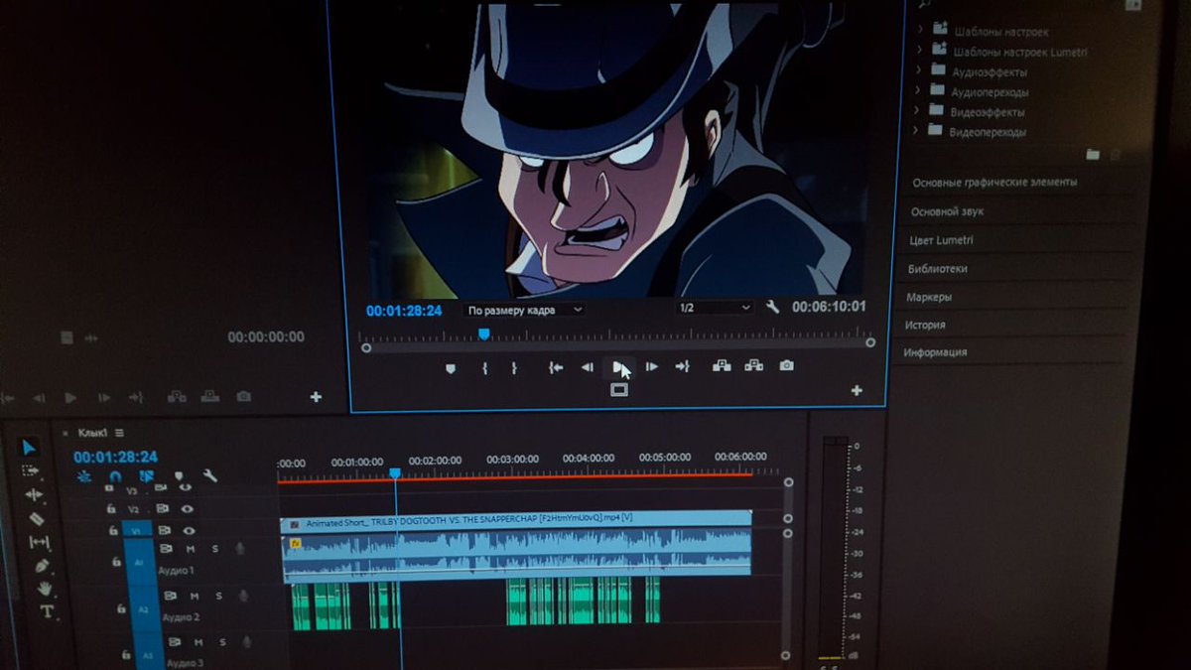
Task: Toggle A1 track lock
Action: coord(116,561)
